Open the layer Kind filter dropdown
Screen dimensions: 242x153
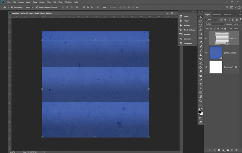212,20
